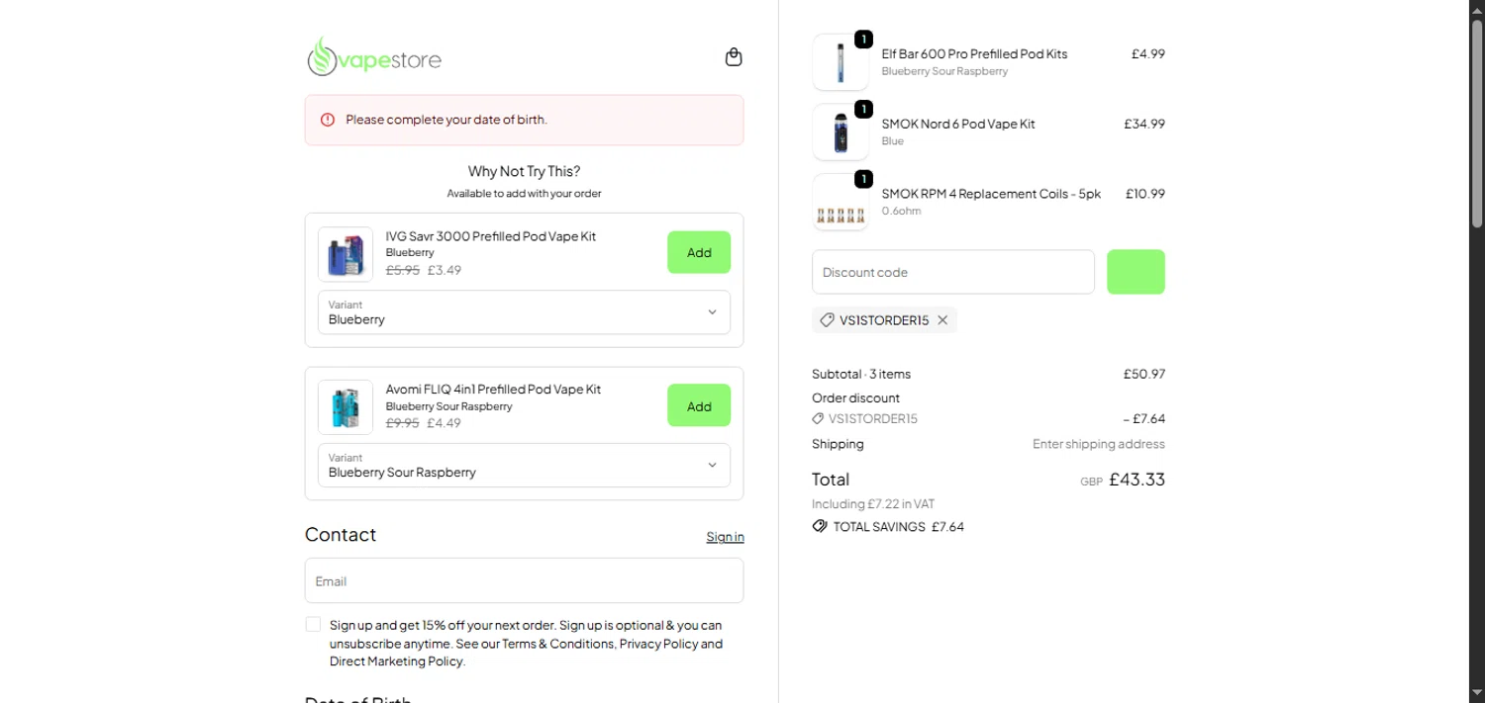Click the total savings tag icon
Viewport: 1485px width, 703px height.
point(820,526)
